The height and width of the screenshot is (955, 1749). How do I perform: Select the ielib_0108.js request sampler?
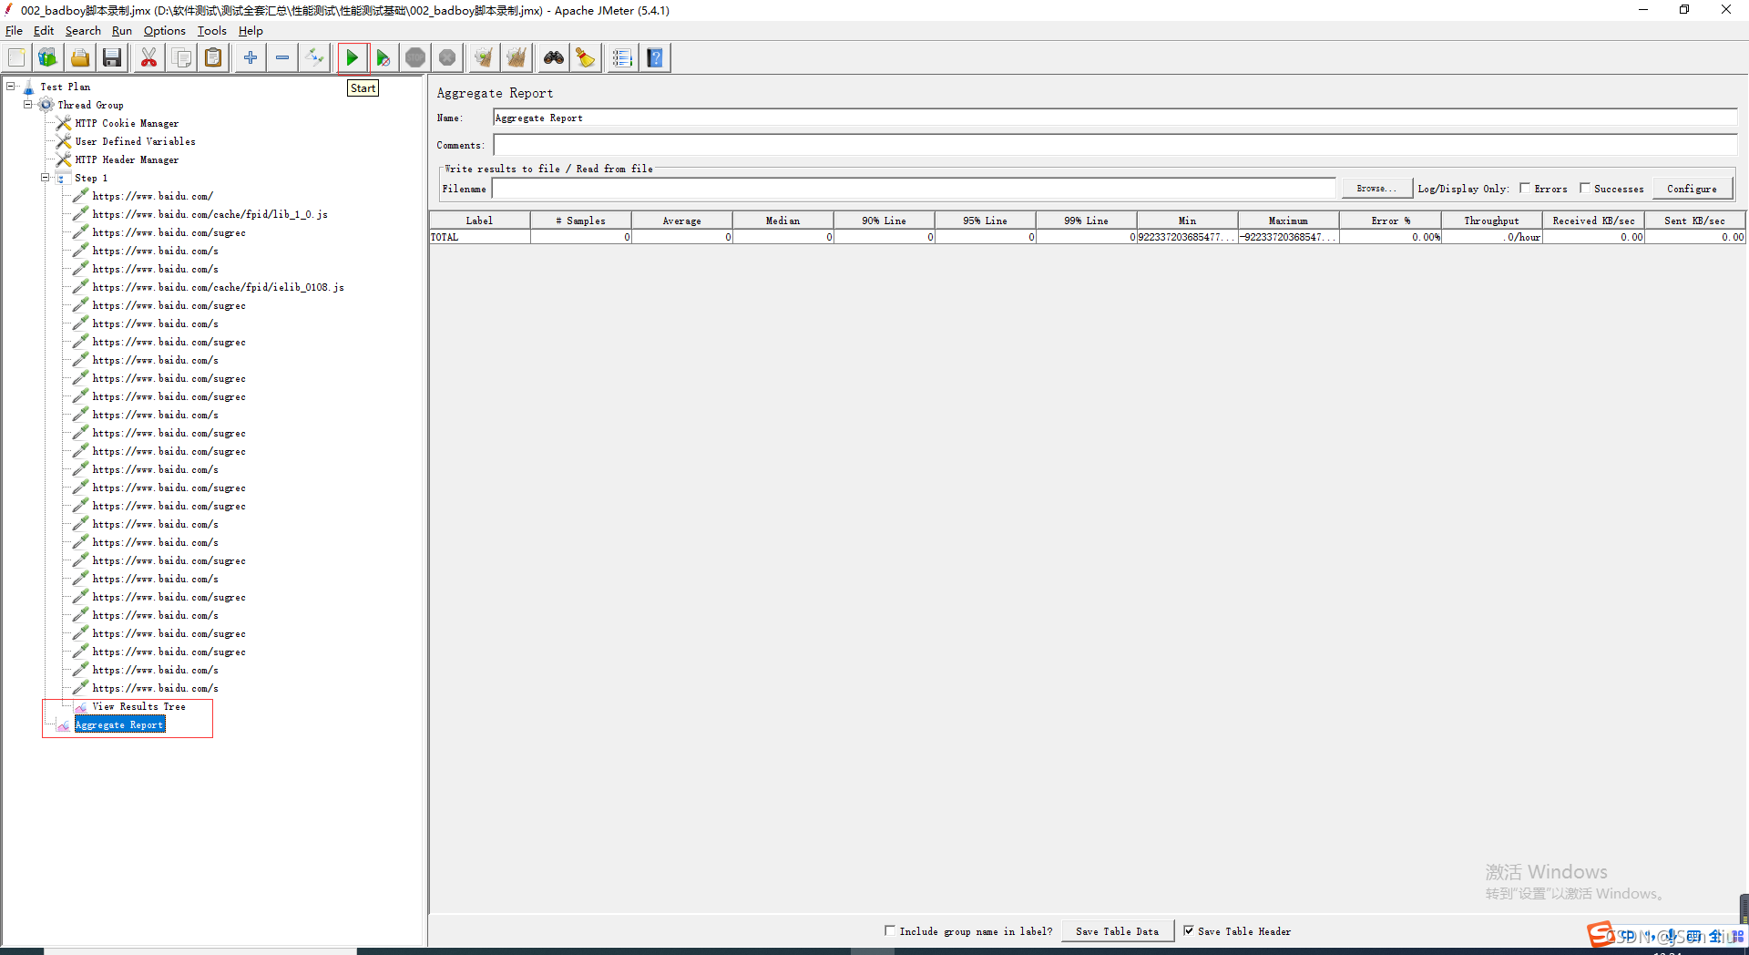click(218, 287)
